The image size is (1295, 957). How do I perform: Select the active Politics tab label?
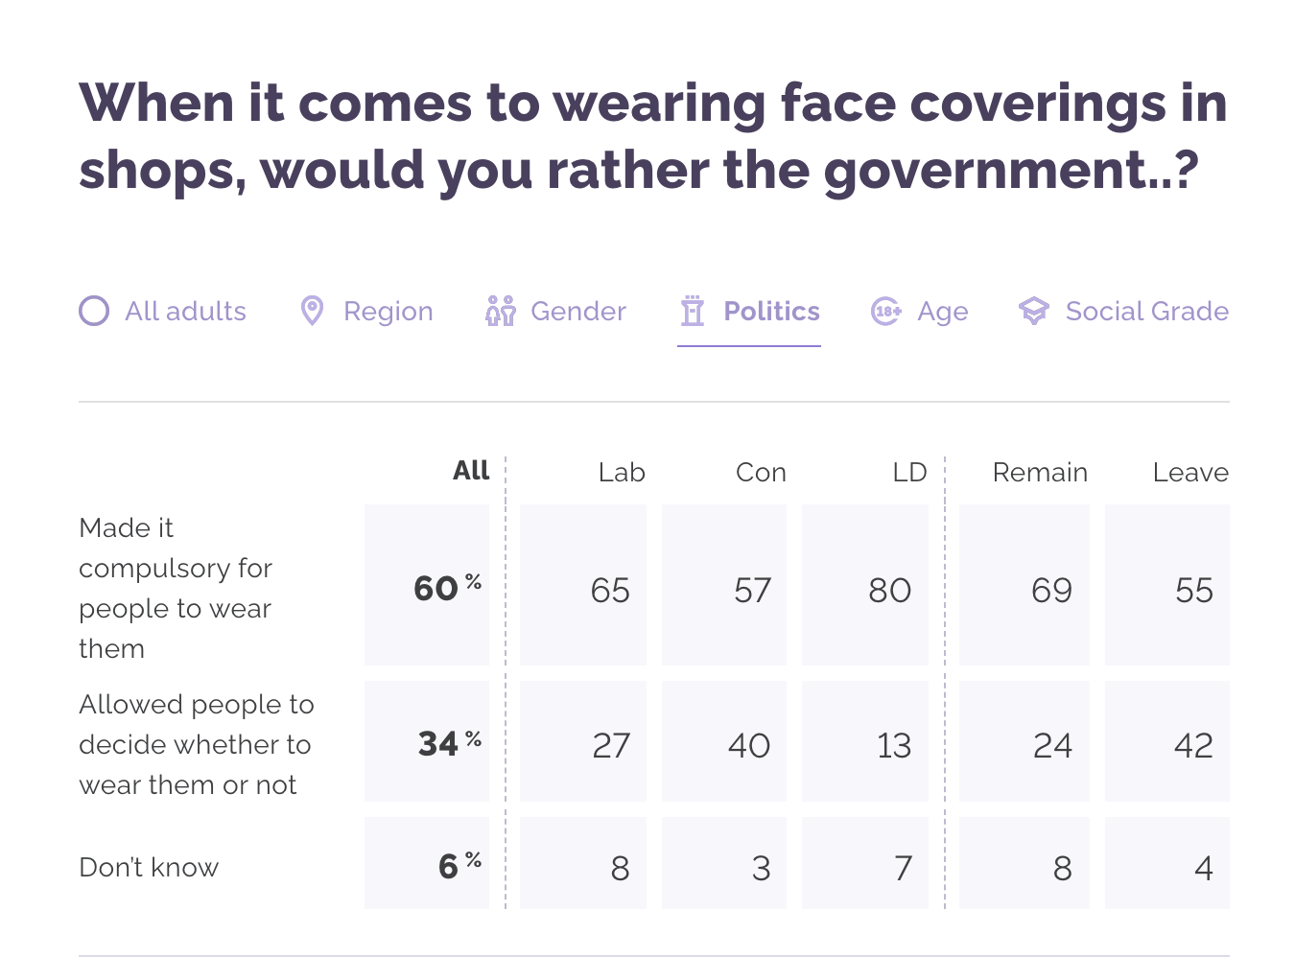771,311
